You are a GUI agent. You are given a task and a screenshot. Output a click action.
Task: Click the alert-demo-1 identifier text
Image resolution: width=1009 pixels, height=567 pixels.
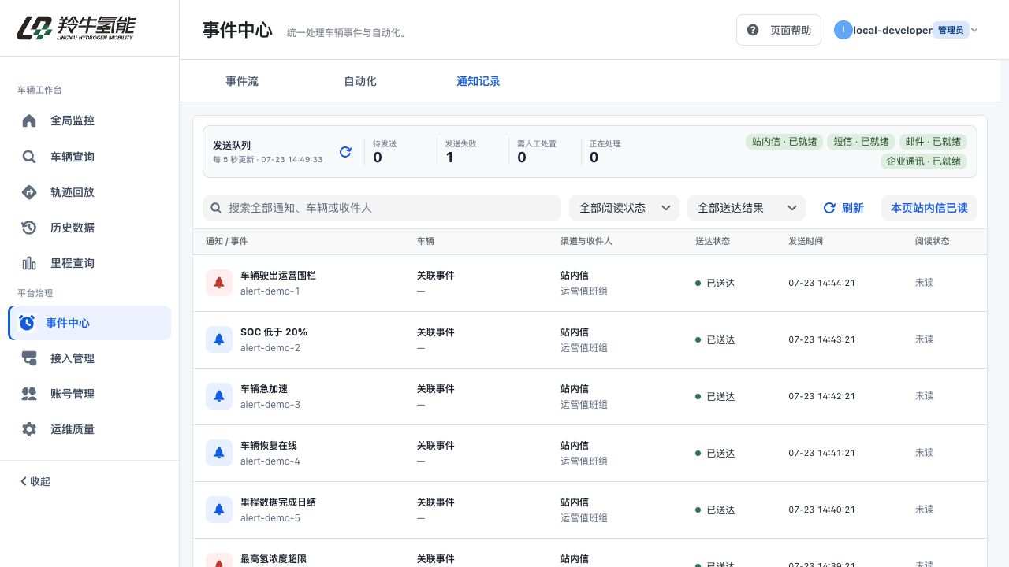click(x=270, y=291)
